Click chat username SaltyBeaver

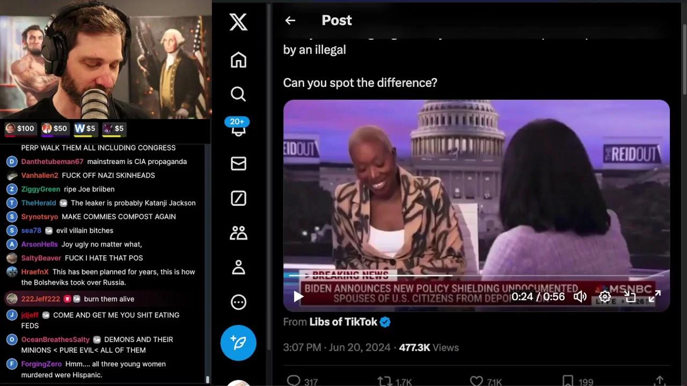41,258
